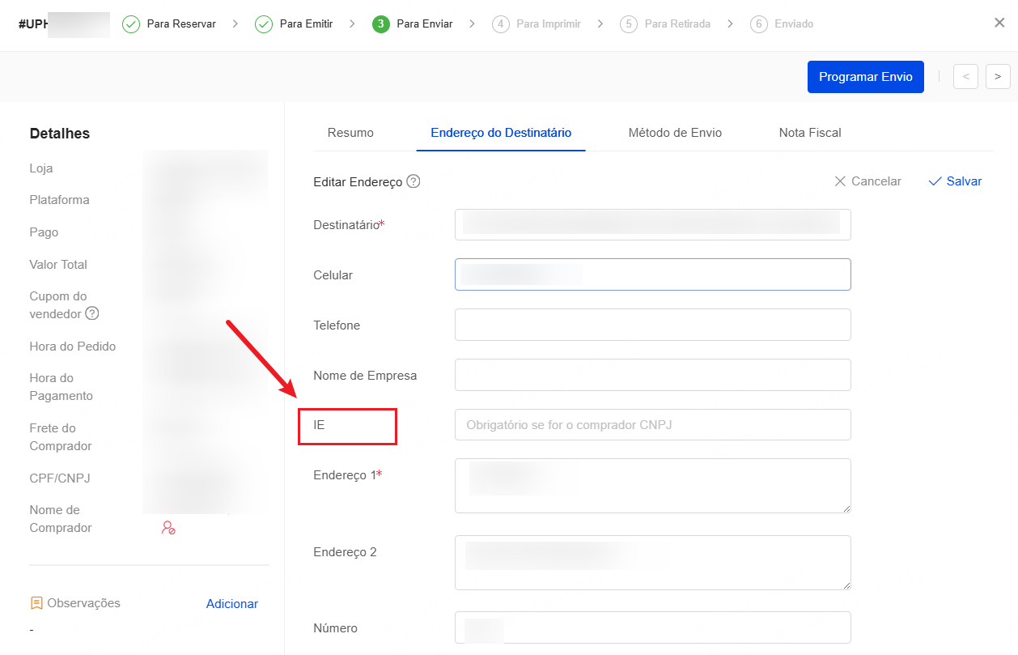Switch to the Resumo tab
This screenshot has height=655, width=1018.
350,133
